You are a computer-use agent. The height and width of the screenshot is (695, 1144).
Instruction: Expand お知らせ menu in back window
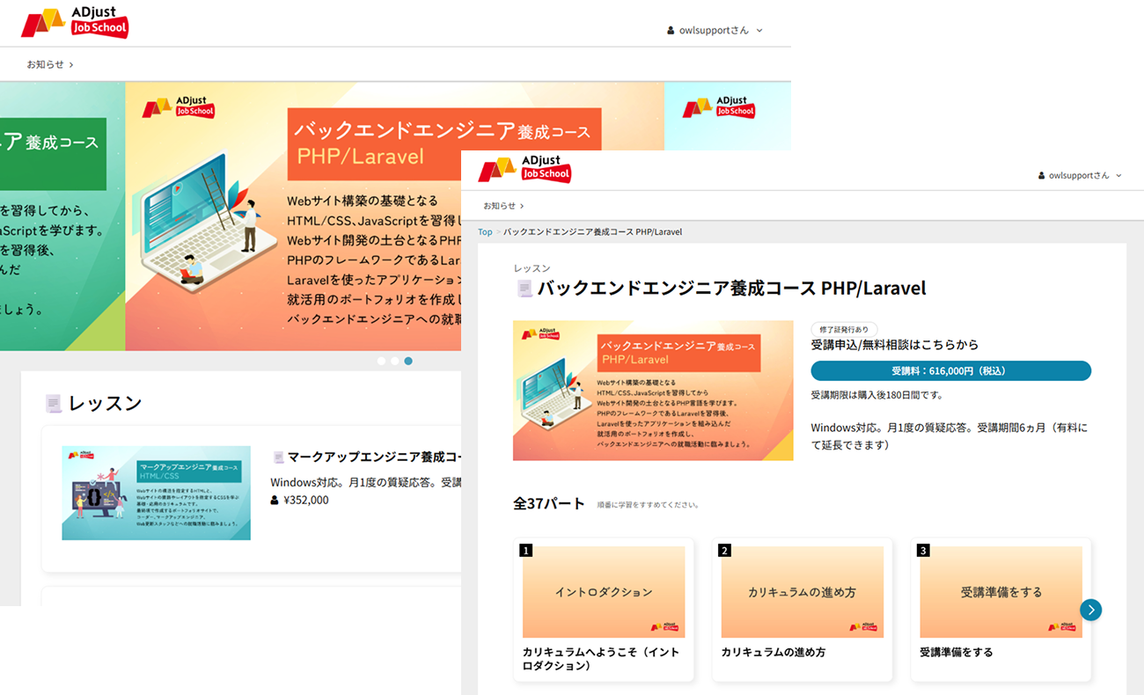[50, 64]
